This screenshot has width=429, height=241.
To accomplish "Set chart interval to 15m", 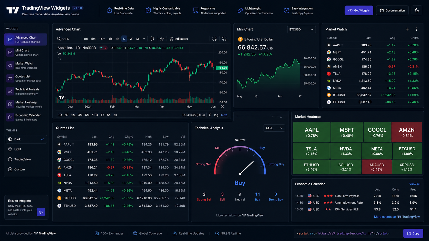I will [102, 39].
